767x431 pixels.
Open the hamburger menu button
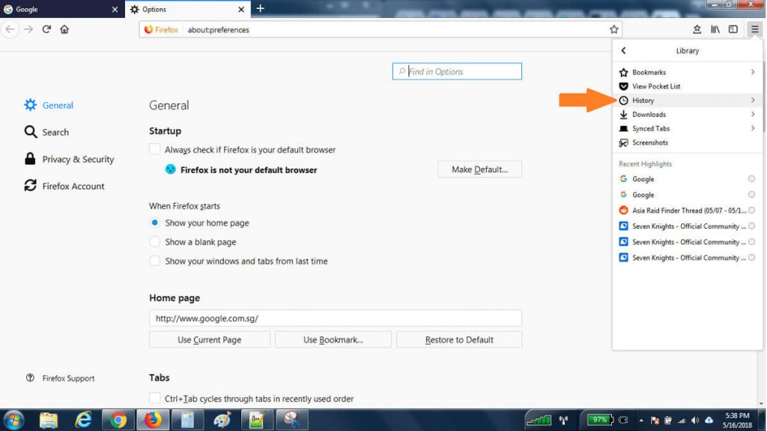point(755,29)
